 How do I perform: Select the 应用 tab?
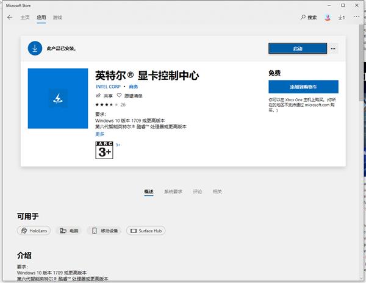coord(41,18)
